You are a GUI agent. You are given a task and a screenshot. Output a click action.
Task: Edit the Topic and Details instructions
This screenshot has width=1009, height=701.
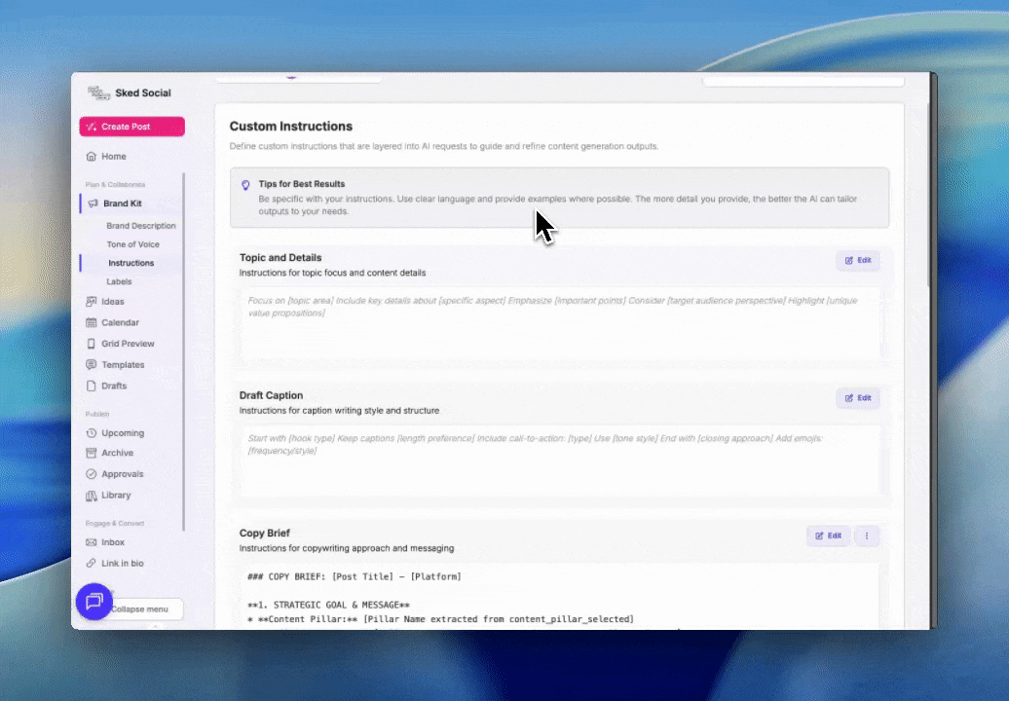click(x=857, y=261)
